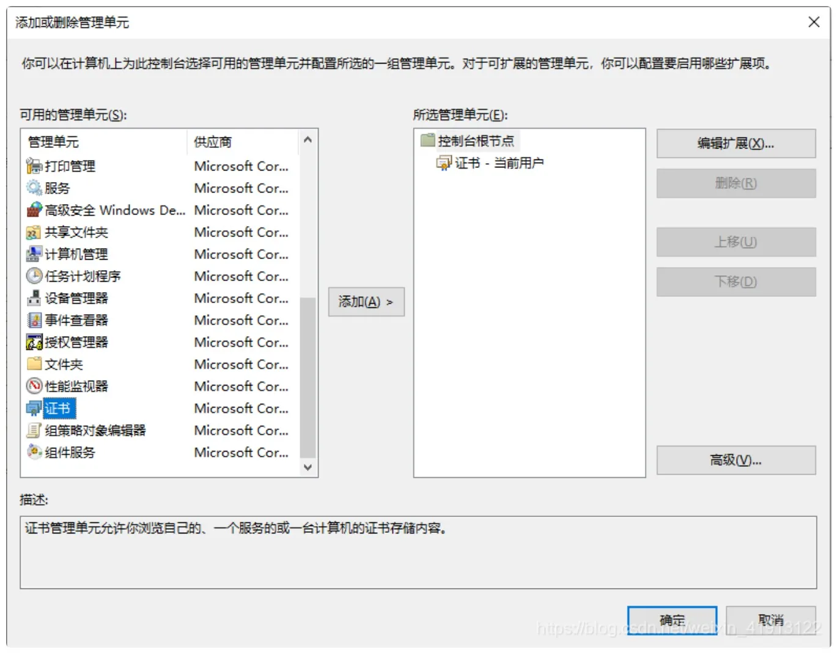
Task: Click the 共享文件夹 icon
Action: point(34,232)
